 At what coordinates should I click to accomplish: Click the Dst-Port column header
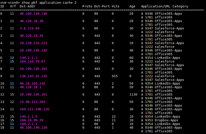tap(102, 6)
